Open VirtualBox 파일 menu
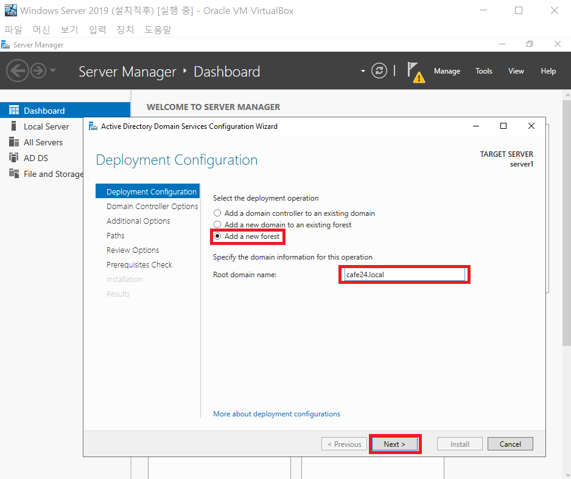 tap(13, 29)
